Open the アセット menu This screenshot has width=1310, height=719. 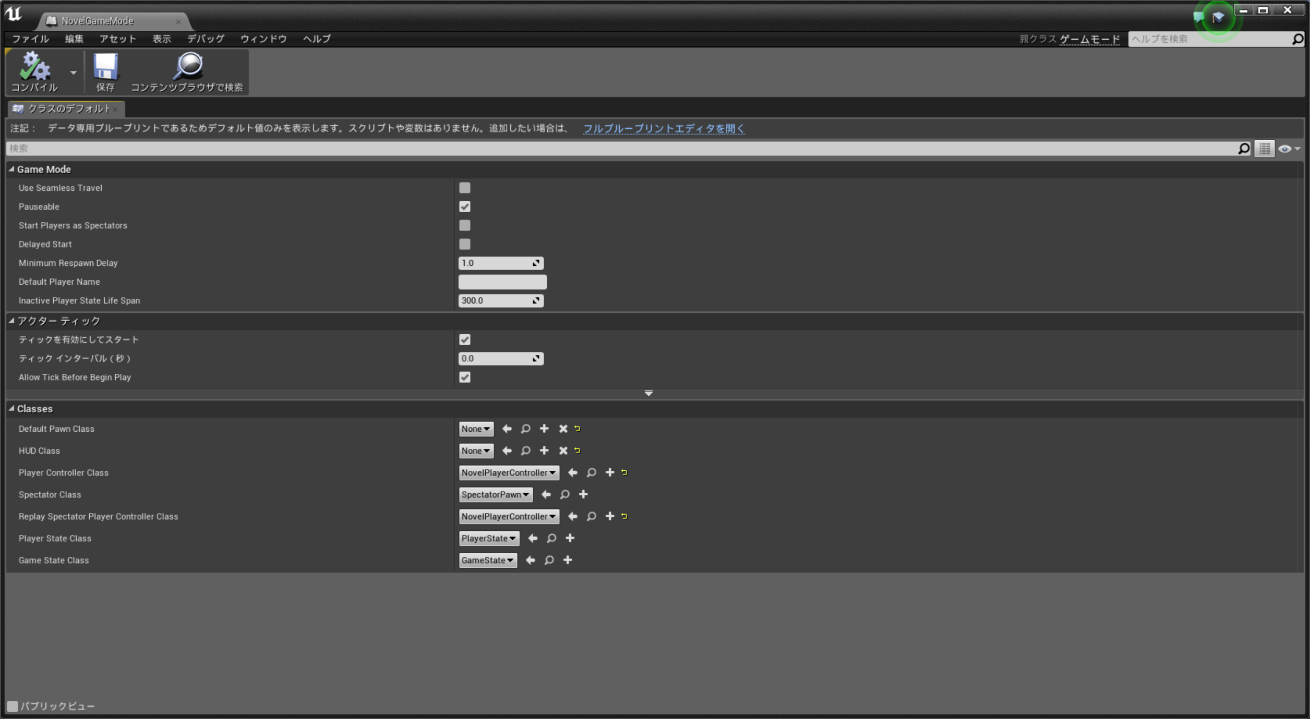click(x=118, y=39)
